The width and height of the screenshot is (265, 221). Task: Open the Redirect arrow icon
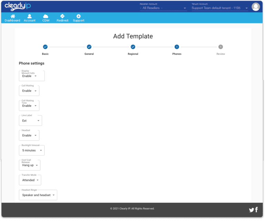pyautogui.click(x=62, y=16)
